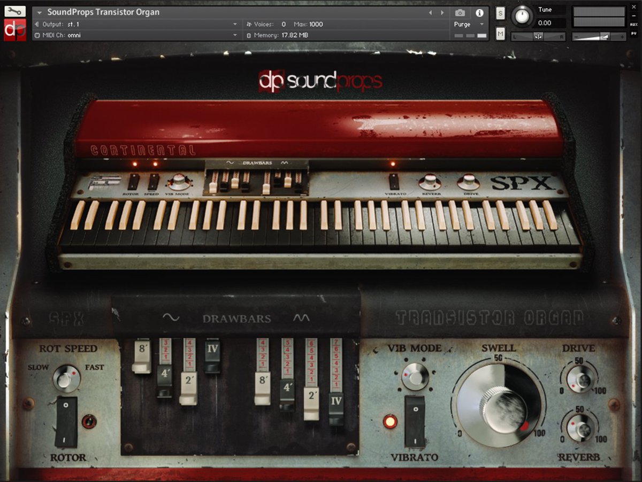Screen dimensions: 642x482
Task: Open instrument edit mode with the wrench icon
Action: (x=14, y=11)
